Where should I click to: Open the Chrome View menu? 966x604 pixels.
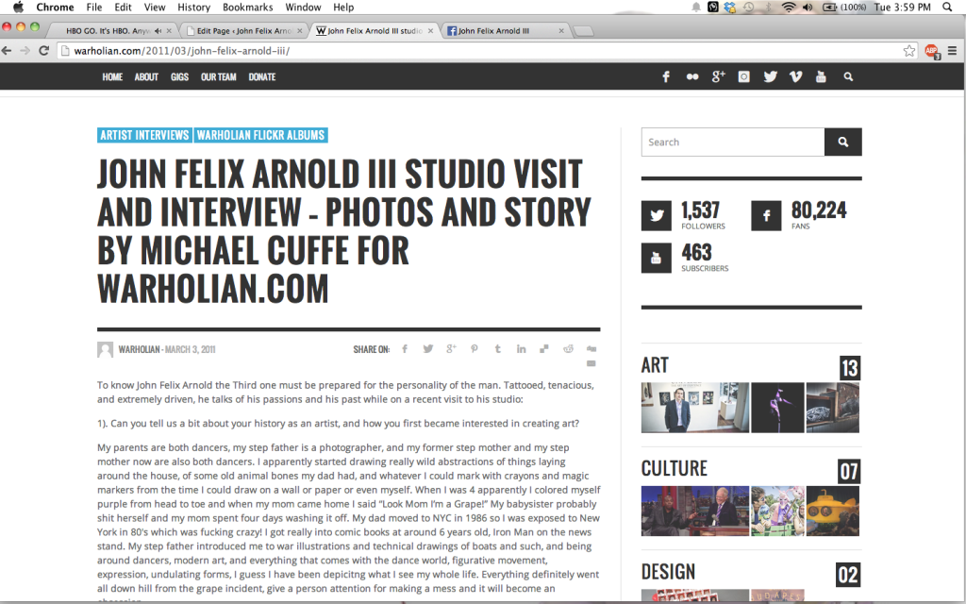155,8
